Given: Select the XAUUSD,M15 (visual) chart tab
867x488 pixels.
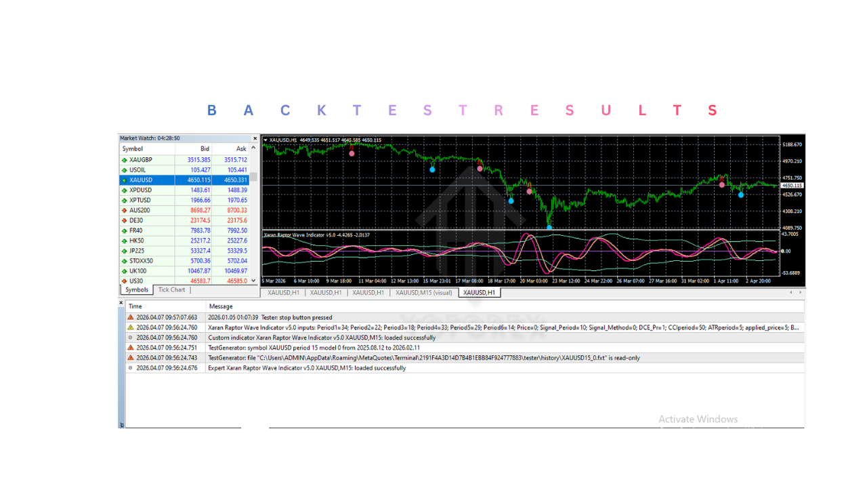Looking at the screenshot, I should point(425,293).
